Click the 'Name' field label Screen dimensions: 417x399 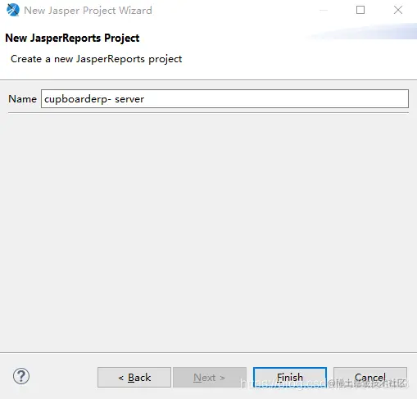22,99
